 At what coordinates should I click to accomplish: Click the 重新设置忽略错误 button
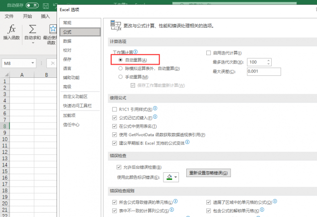208,173
